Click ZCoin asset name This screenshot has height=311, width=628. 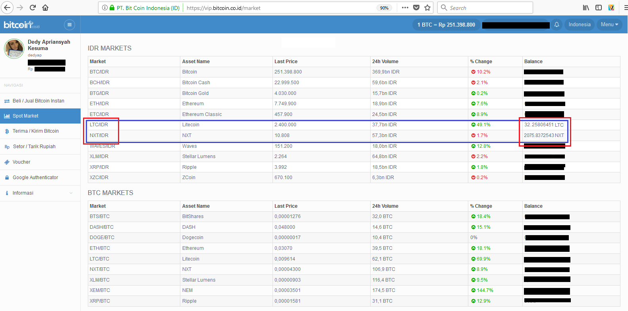[189, 178]
